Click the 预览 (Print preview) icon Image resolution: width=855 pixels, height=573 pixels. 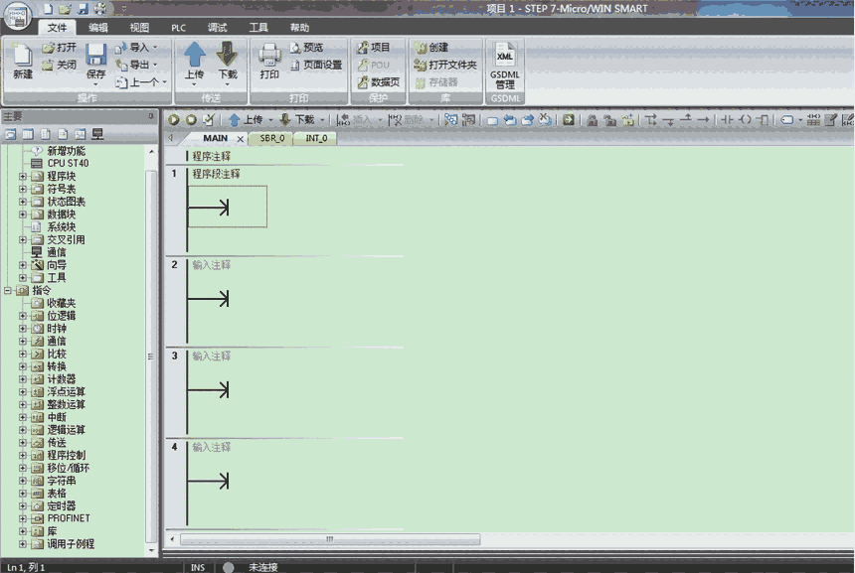(296, 48)
